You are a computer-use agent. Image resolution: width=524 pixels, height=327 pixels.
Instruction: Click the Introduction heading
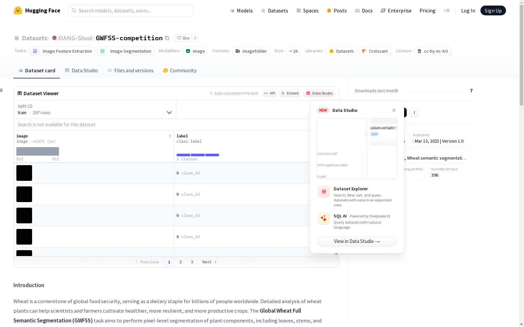(29, 285)
